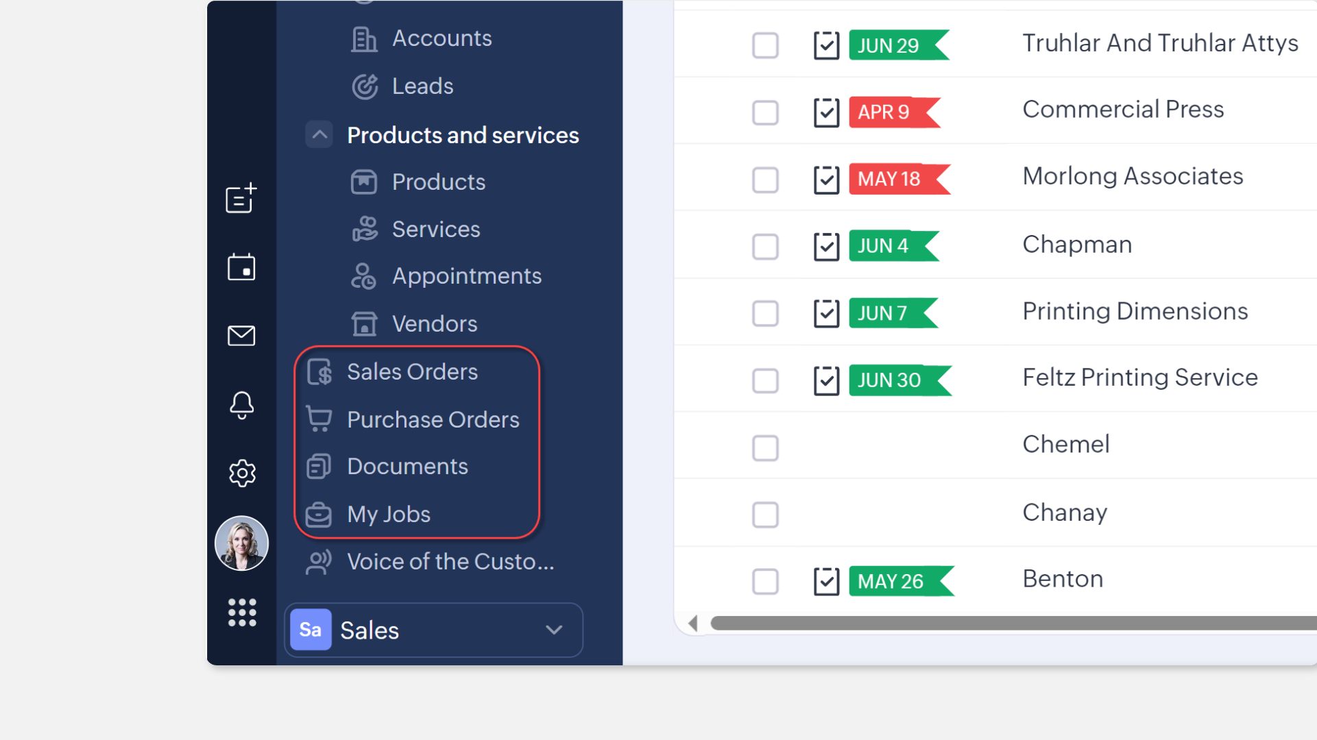Screen dimensions: 1317x740
Task: Tick the Benton row checkbox
Action: pyautogui.click(x=765, y=582)
